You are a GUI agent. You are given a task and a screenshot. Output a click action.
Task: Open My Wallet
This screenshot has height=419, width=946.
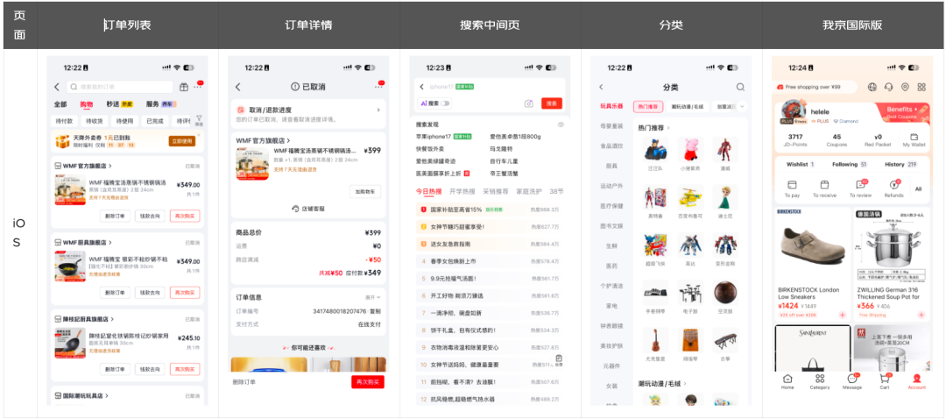click(914, 140)
